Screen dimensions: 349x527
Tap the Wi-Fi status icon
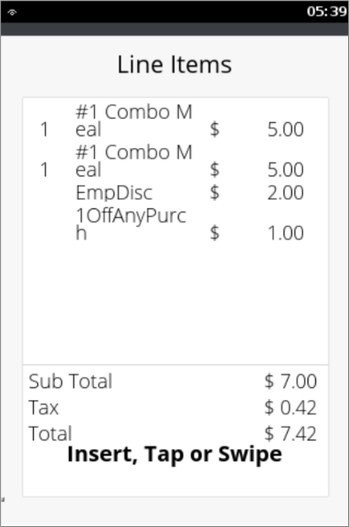pos(12,12)
